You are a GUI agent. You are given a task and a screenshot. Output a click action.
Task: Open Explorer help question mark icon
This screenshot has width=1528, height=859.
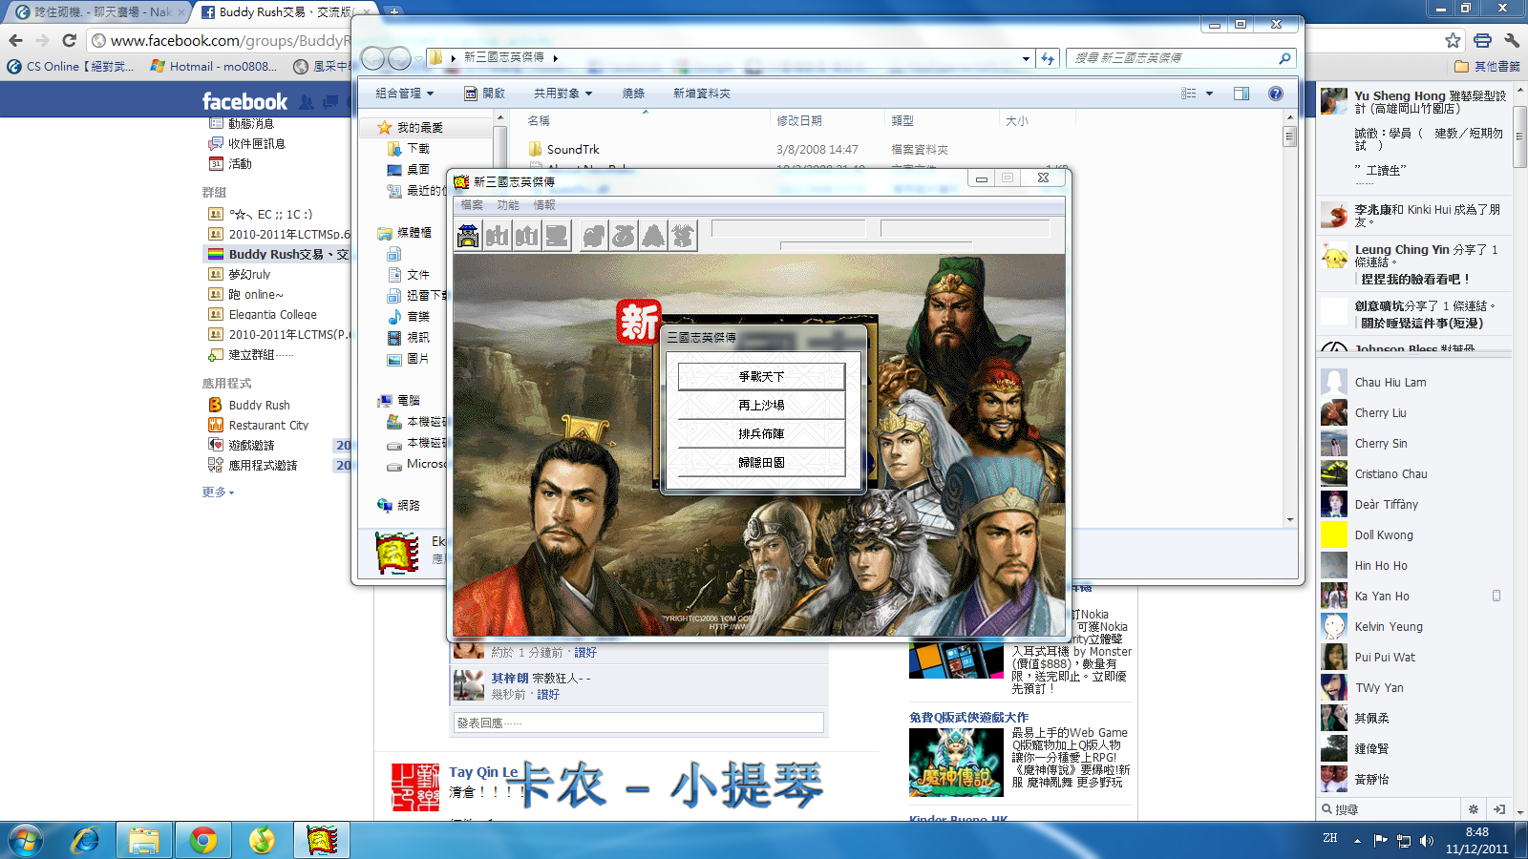pos(1276,94)
